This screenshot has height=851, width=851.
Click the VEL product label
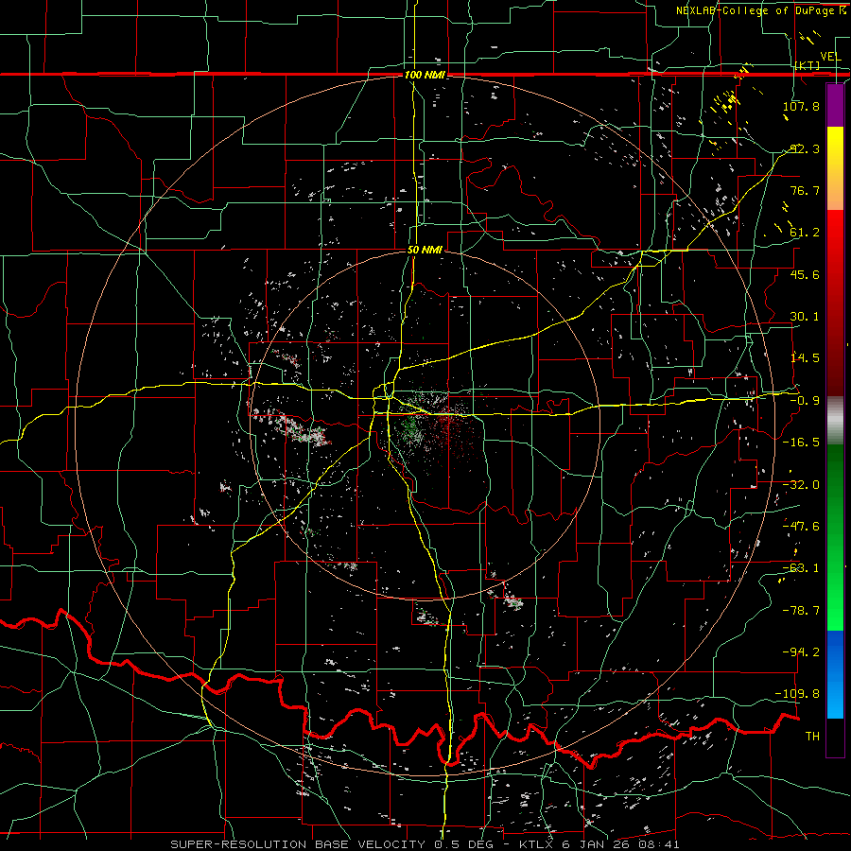point(830,57)
